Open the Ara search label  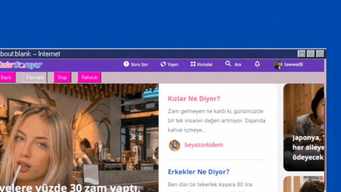237,65
